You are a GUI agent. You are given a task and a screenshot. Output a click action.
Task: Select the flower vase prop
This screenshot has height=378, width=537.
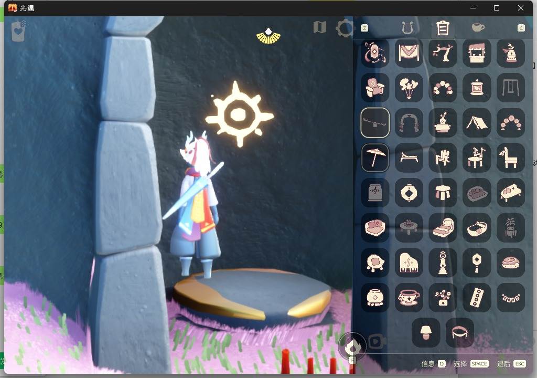[x=443, y=298]
